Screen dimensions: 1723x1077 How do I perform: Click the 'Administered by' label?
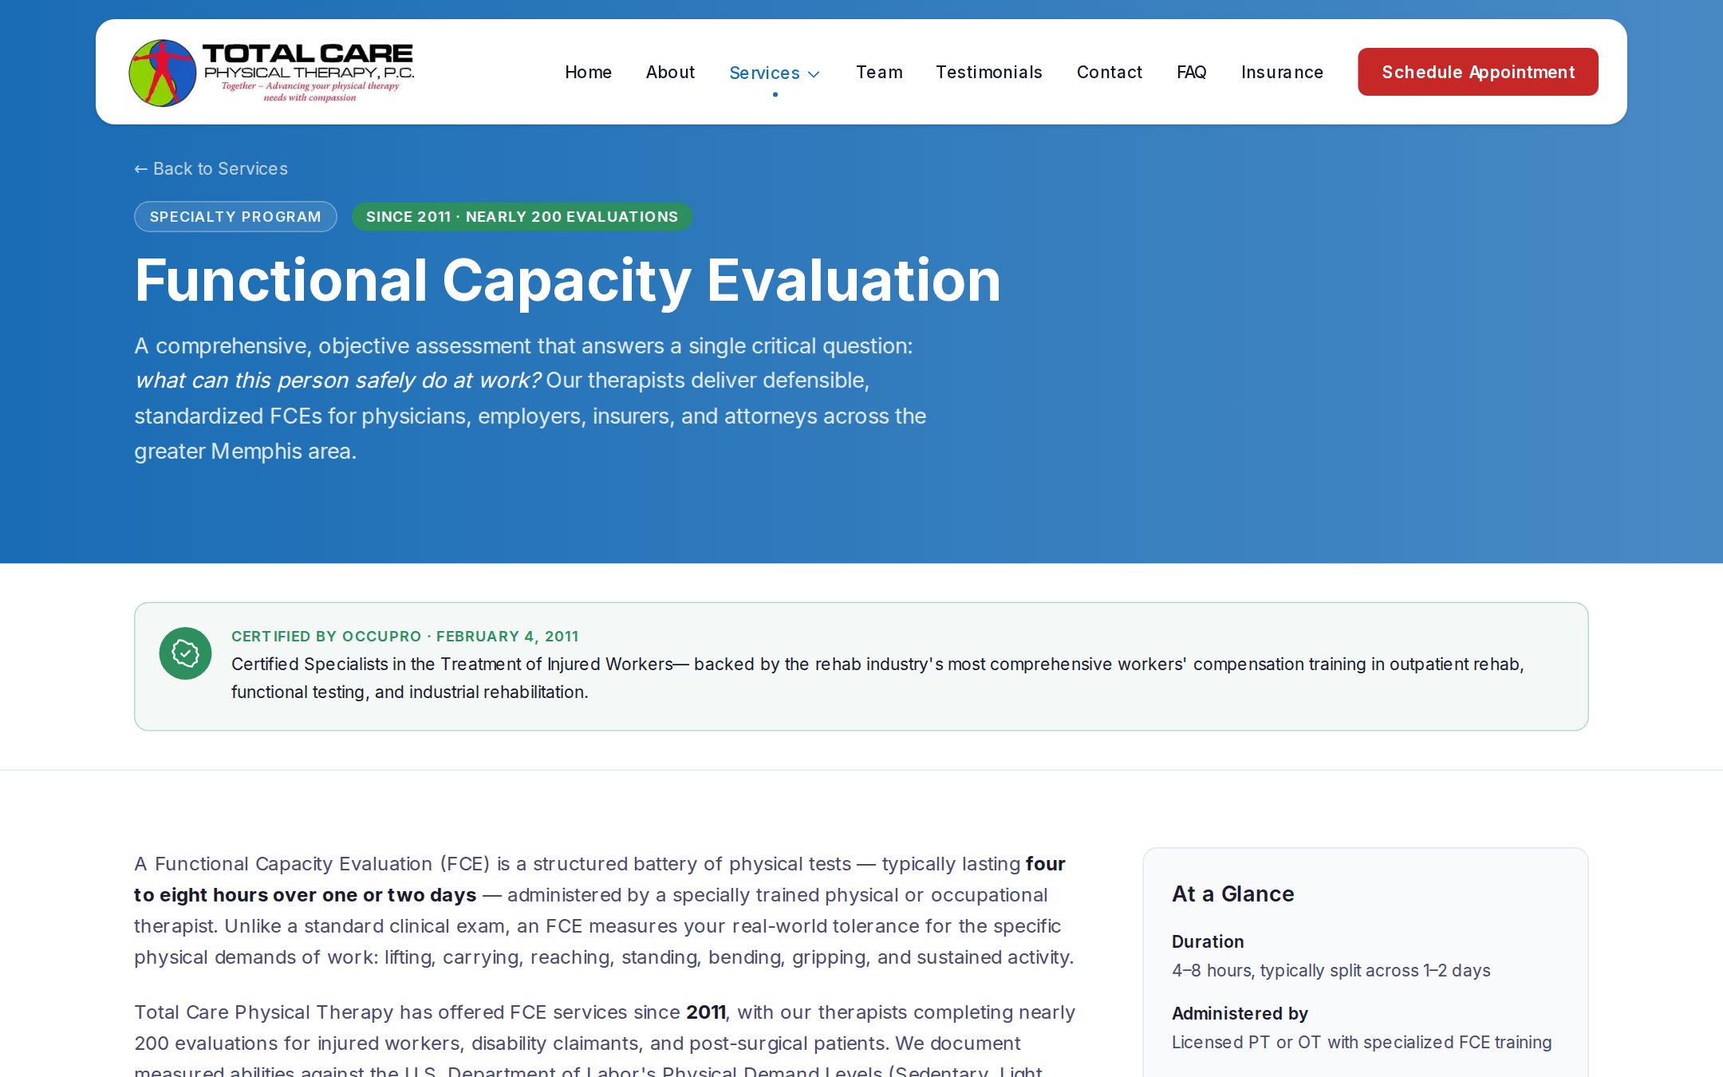1240,1013
